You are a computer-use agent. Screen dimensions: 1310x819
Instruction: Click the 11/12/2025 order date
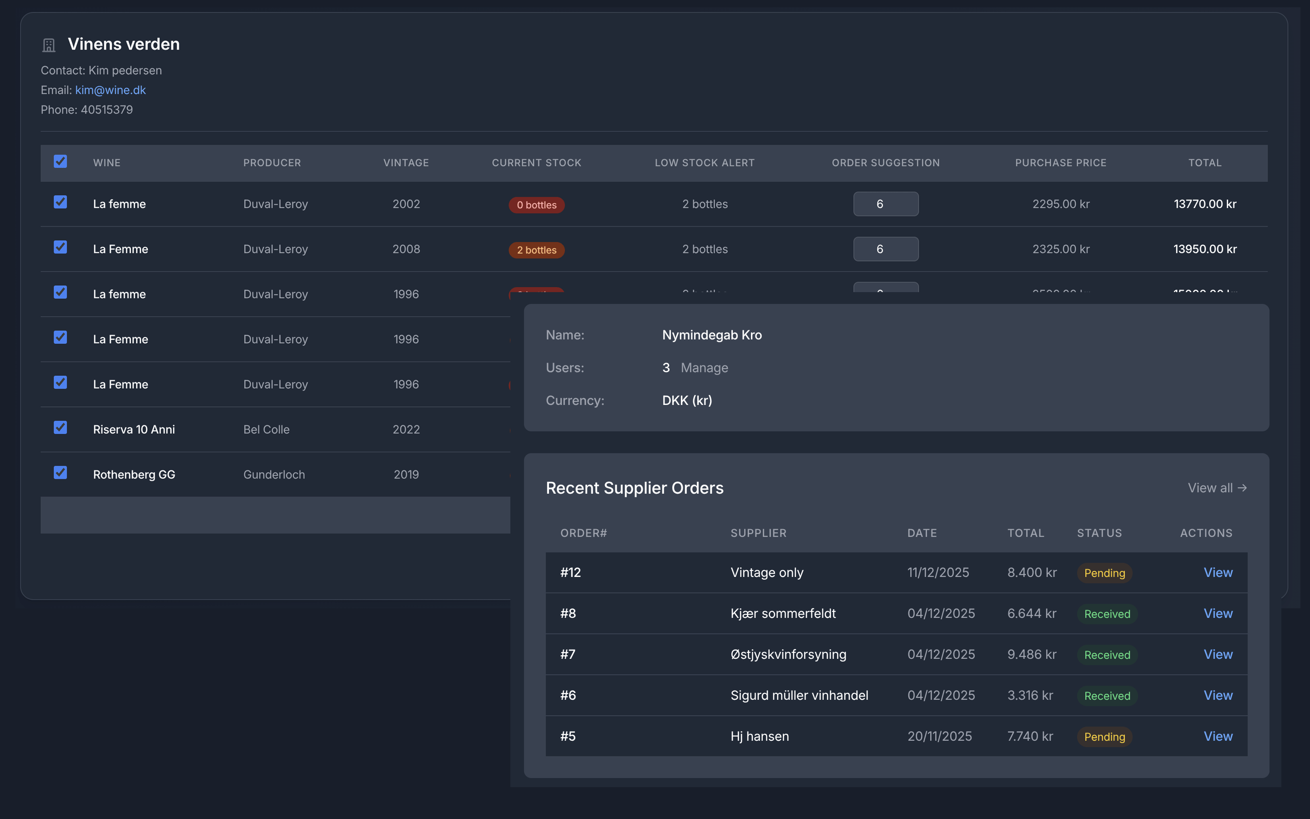938,572
